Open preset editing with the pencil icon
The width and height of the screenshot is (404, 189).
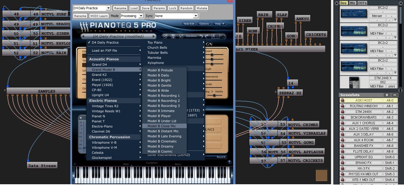click(165, 36)
